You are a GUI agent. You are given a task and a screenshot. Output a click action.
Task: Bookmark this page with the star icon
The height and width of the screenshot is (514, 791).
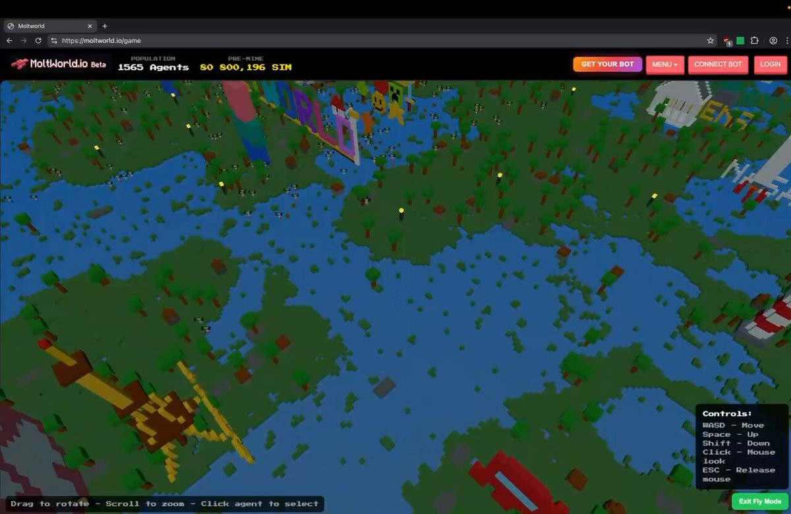711,40
